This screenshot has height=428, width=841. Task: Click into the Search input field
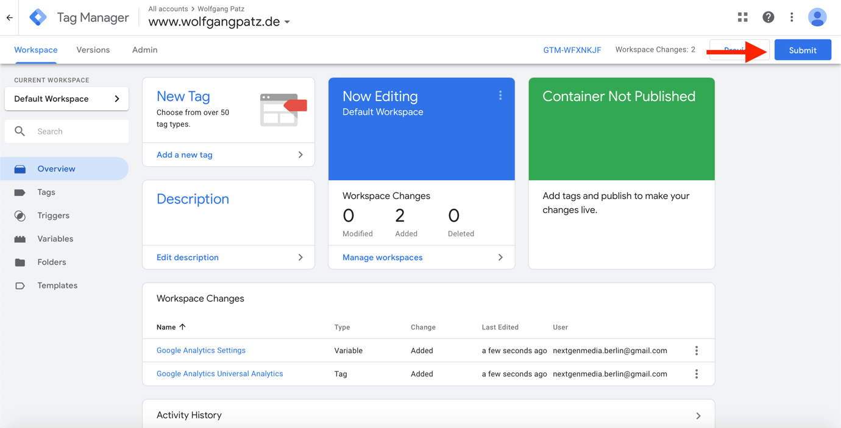(66, 132)
